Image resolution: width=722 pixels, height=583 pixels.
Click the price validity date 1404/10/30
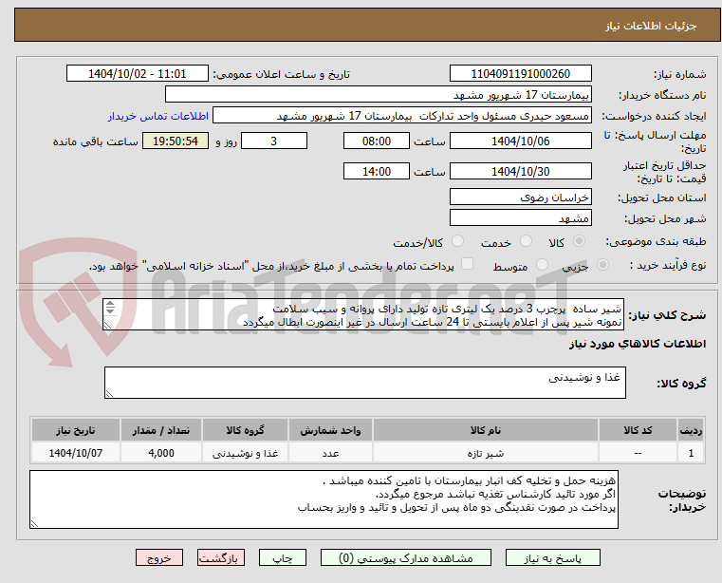(520, 172)
